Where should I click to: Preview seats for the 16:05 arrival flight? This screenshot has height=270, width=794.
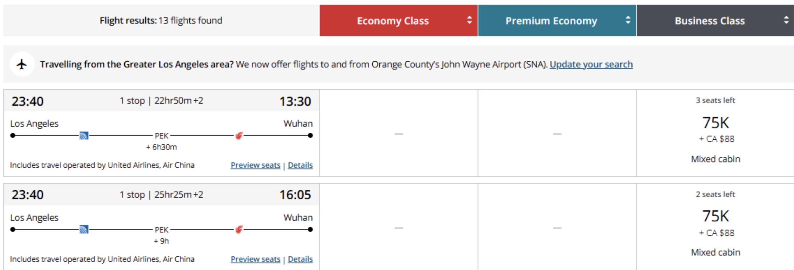[x=255, y=259]
